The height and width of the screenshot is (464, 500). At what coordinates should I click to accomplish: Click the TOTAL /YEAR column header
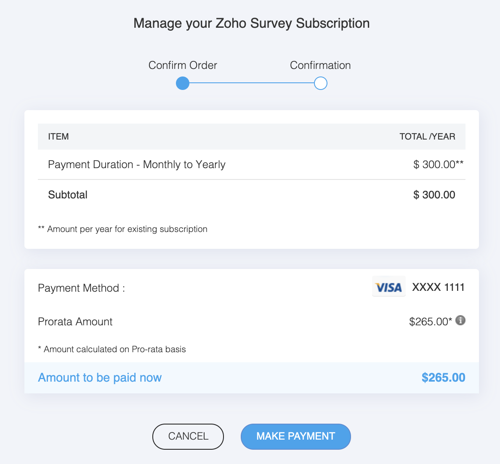(427, 137)
